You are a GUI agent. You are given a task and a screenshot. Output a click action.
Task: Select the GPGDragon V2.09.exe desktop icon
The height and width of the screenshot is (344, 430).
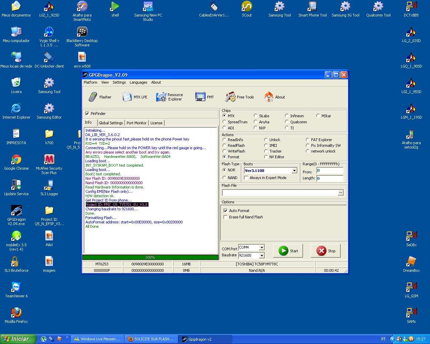16,215
